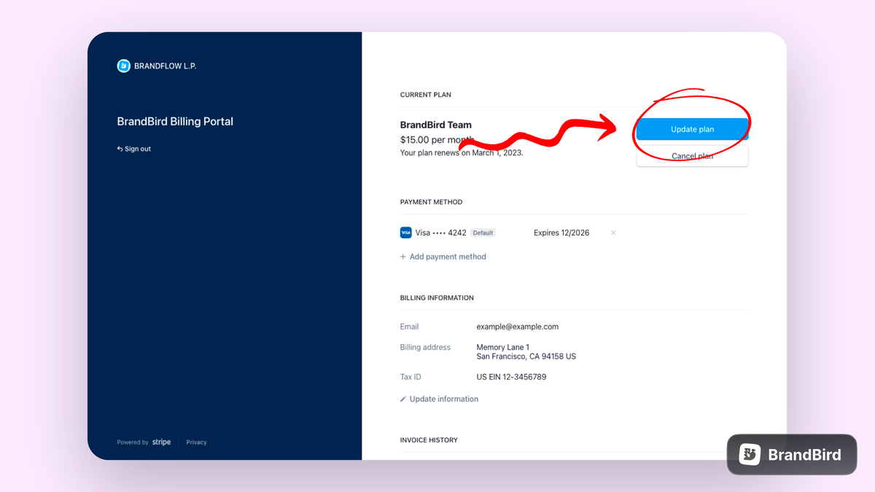Click the Update information link
The height and width of the screenshot is (492, 875).
click(x=440, y=399)
